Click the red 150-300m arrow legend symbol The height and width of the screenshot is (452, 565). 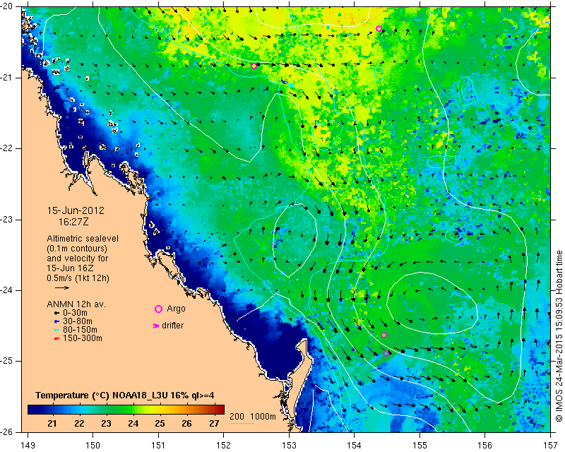[x=56, y=339]
